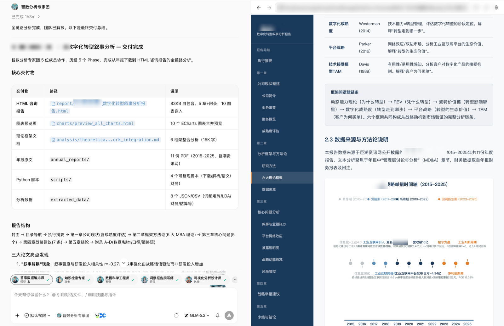
Task: Click the scripts/ path in table
Action: pyautogui.click(x=61, y=180)
